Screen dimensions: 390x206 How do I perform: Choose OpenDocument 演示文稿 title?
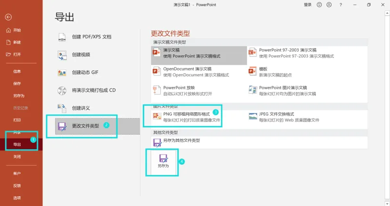pos(187,69)
